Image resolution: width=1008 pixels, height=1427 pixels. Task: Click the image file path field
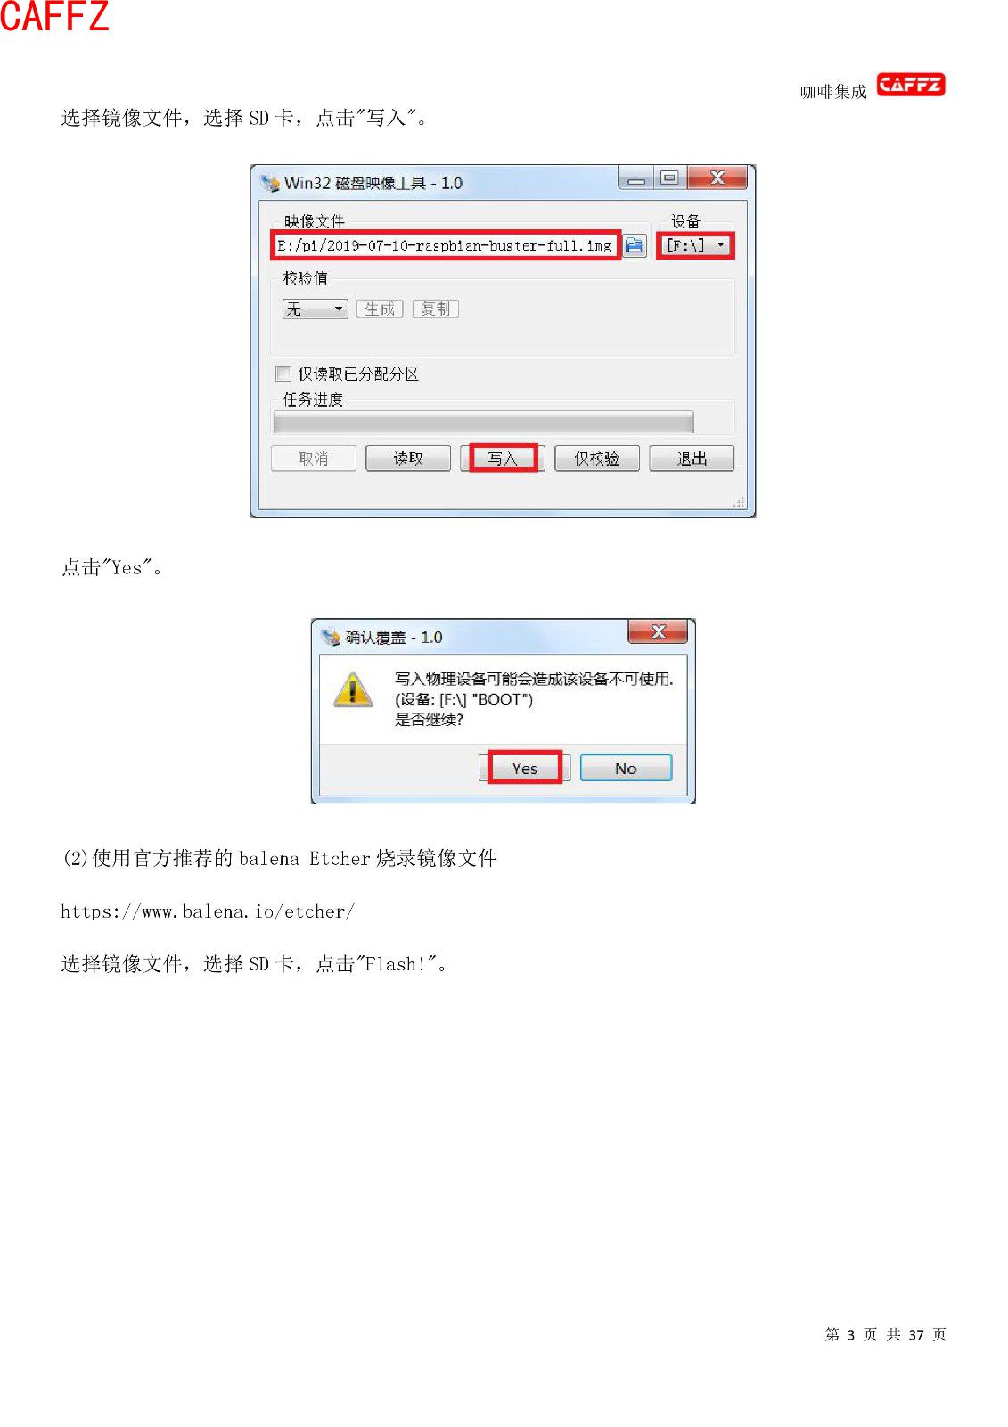pyautogui.click(x=446, y=245)
